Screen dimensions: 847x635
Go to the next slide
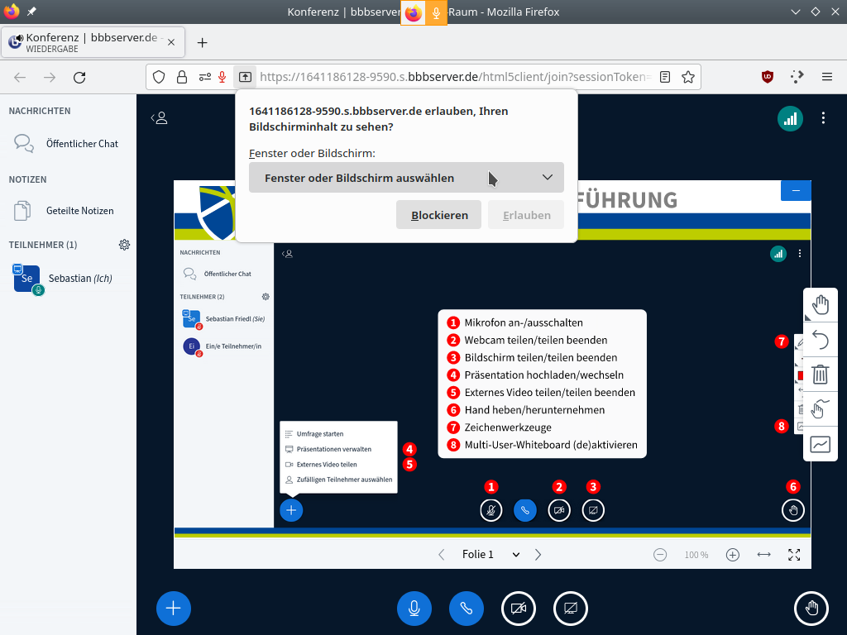[538, 555]
